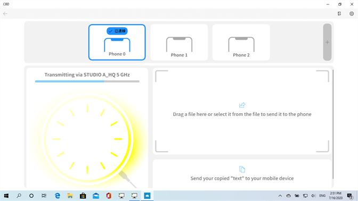Click the transmission progress bar
Screen dimensions: 358x201
pyautogui.click(x=87, y=81)
